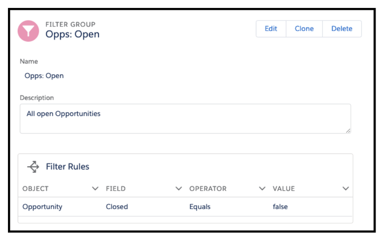Image resolution: width=383 pixels, height=242 pixels.
Task: Click the Filter Rules arrows icon
Action: click(x=33, y=167)
